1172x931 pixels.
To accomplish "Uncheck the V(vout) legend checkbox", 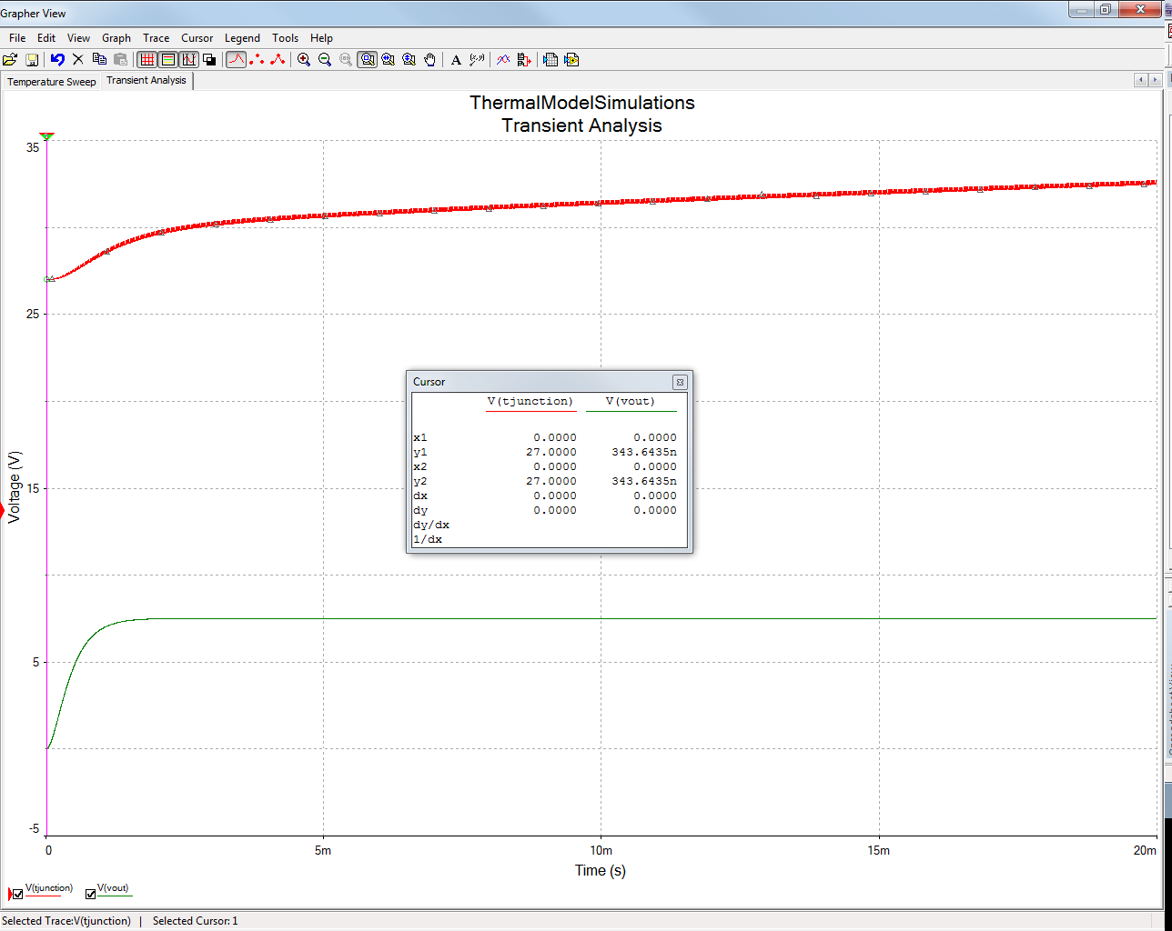I will 90,895.
